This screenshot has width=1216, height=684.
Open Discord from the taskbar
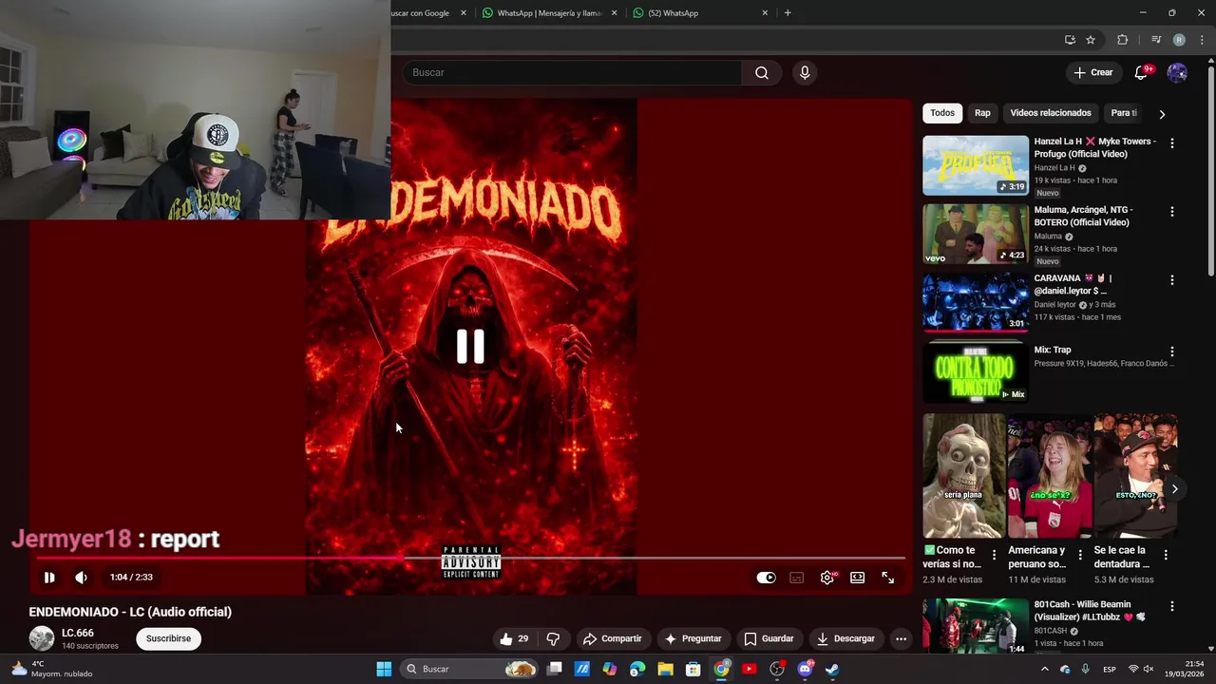(x=806, y=669)
